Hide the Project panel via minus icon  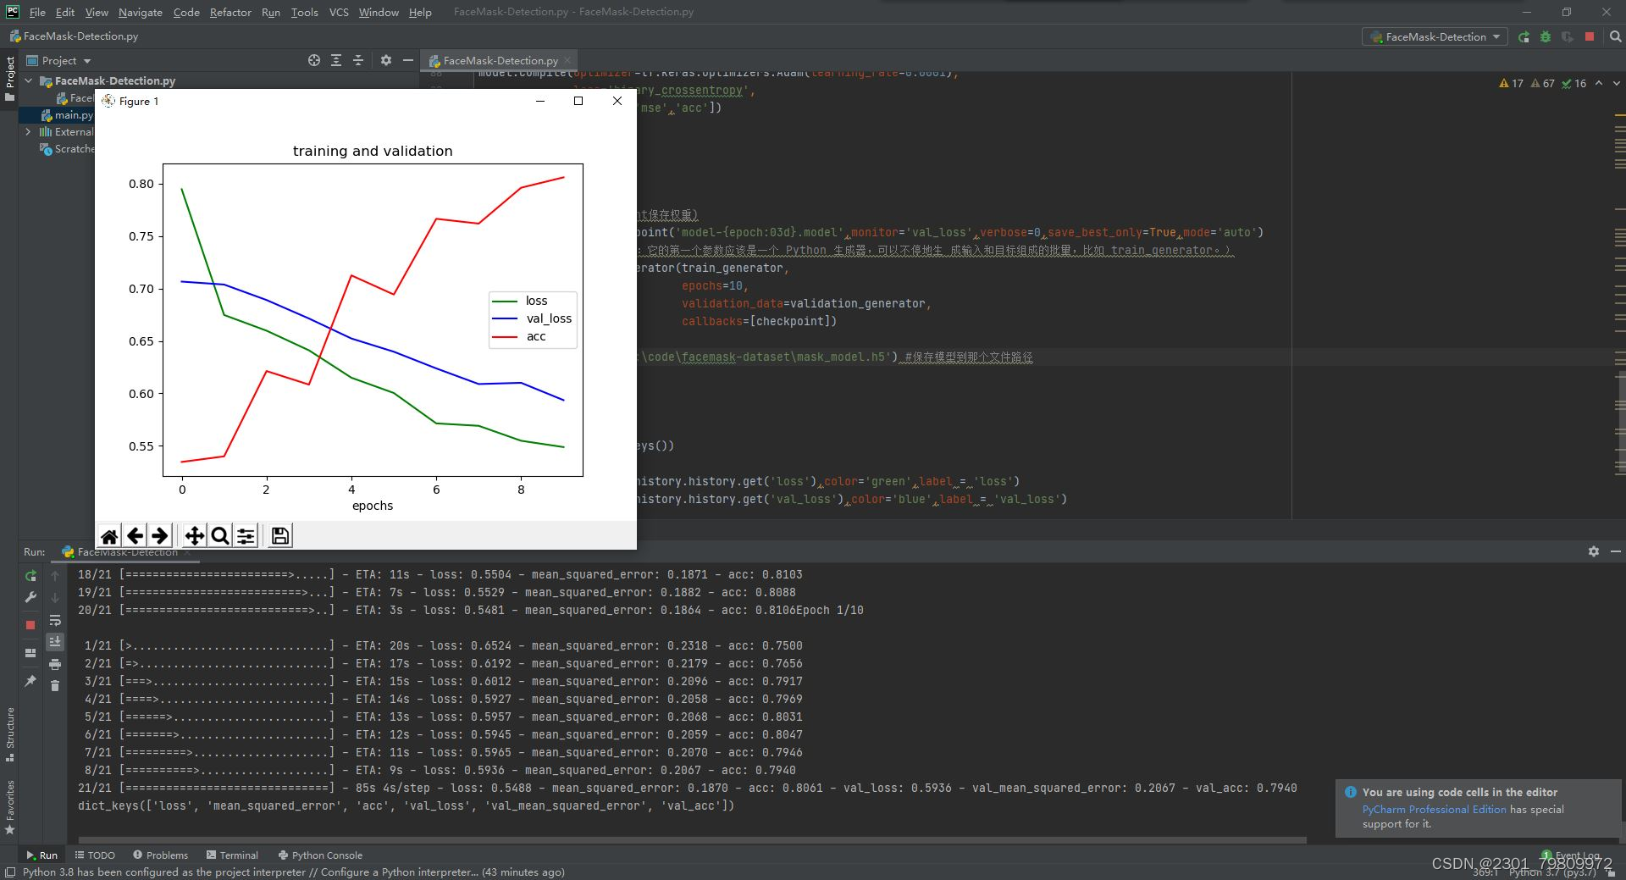(x=408, y=60)
